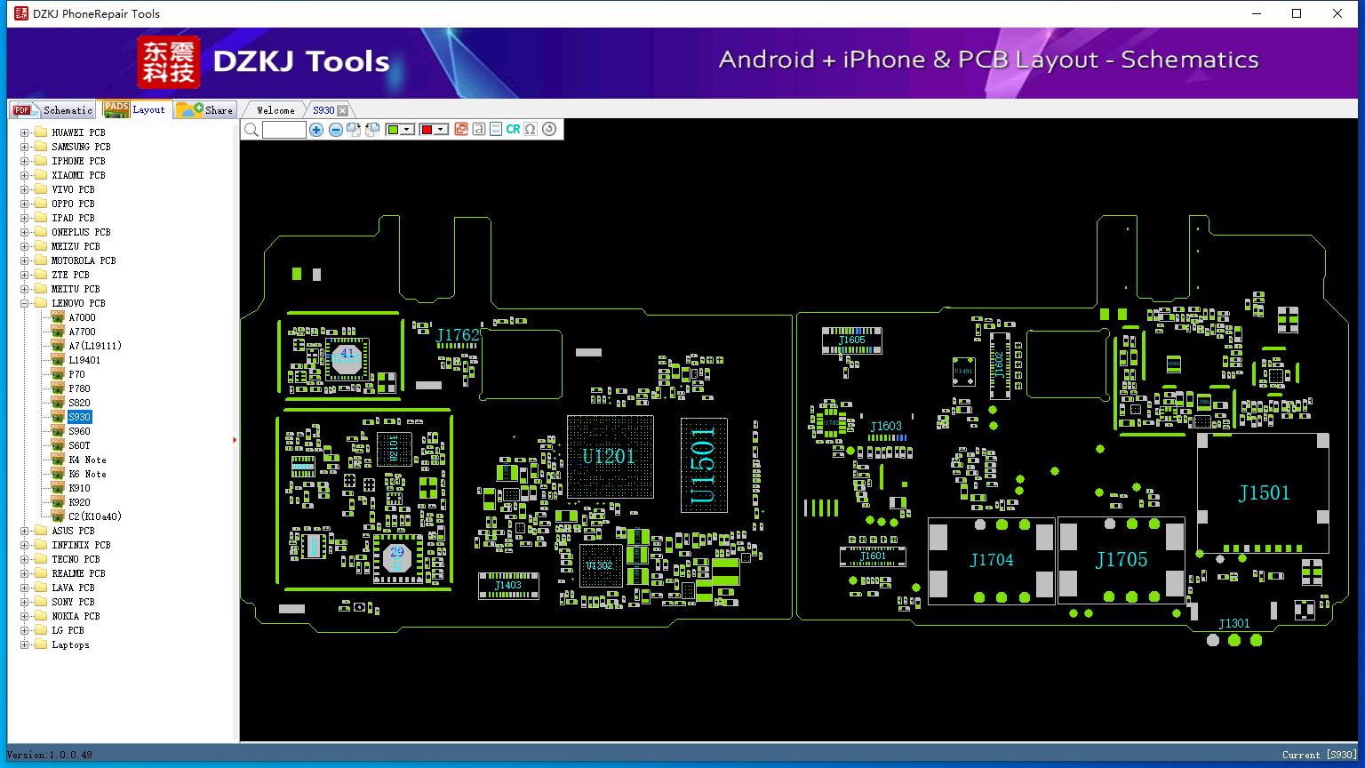Click the DZKJ app icon in title bar

[x=21, y=13]
